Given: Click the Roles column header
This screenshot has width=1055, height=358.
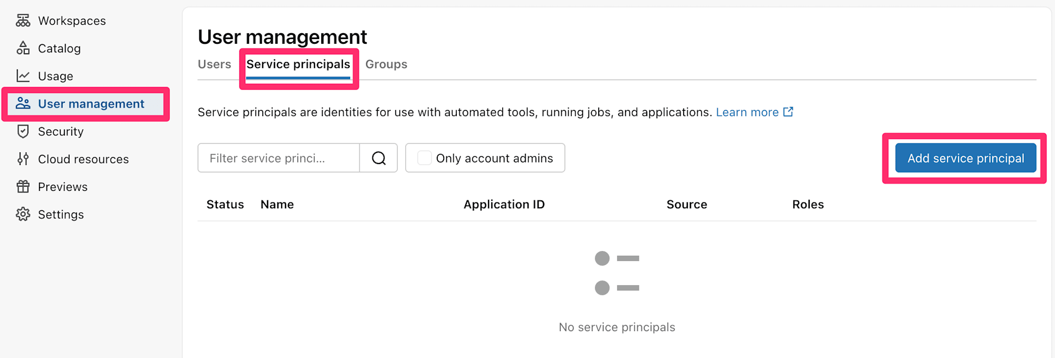Looking at the screenshot, I should pos(808,205).
